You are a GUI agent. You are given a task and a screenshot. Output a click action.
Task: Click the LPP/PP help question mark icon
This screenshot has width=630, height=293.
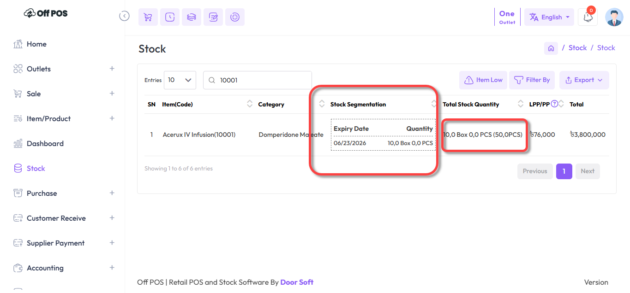pos(554,104)
